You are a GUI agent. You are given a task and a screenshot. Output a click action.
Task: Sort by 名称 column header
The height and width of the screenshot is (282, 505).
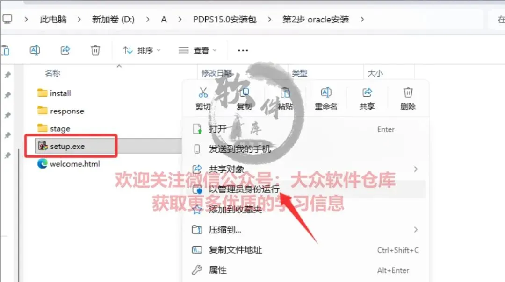click(52, 73)
